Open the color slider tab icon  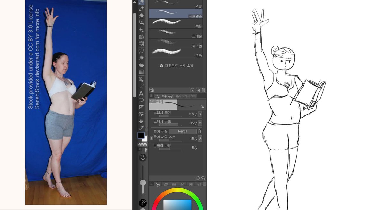point(166,184)
